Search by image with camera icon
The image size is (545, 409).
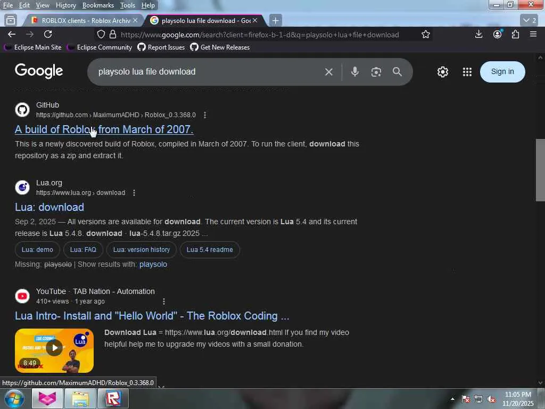376,72
